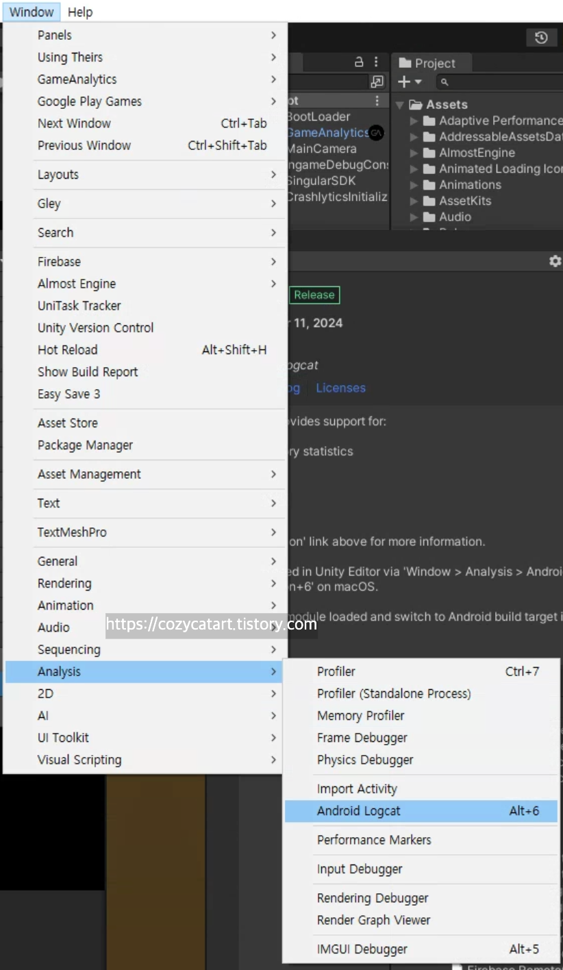Select Import Activity entry
Viewport: 563px width, 970px height.
(x=421, y=788)
